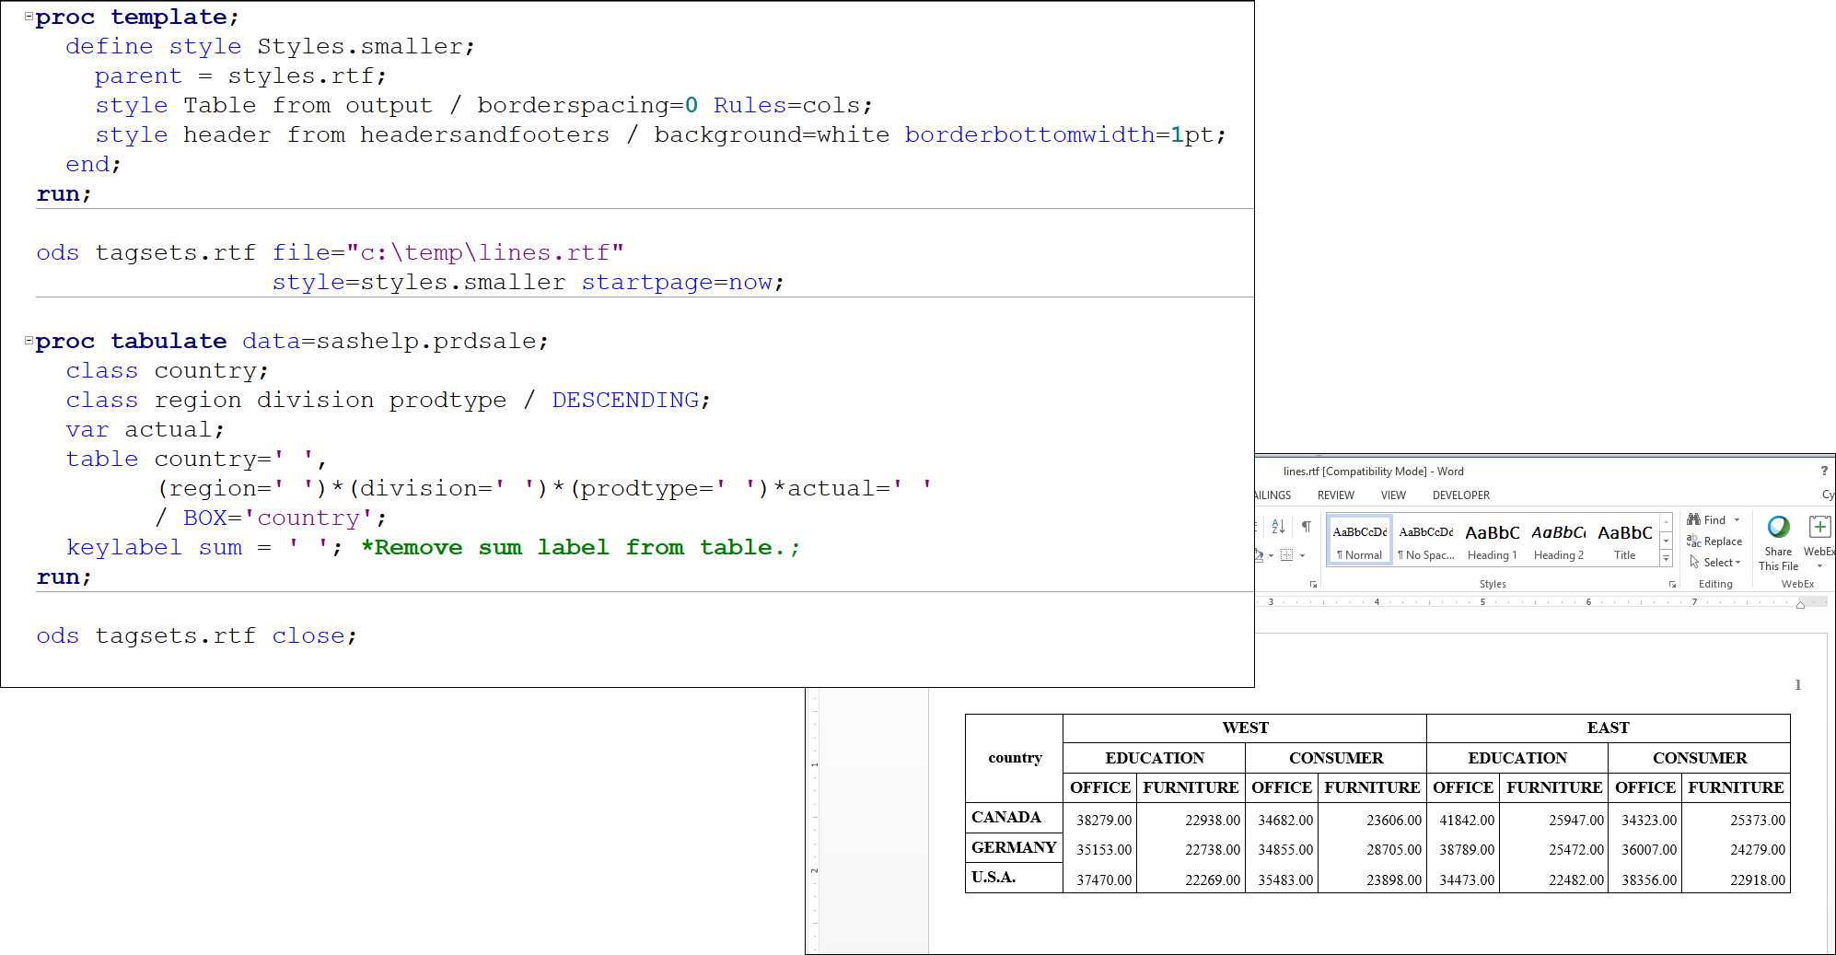Click the Sort icon in the Paragraph group

[x=1278, y=526]
